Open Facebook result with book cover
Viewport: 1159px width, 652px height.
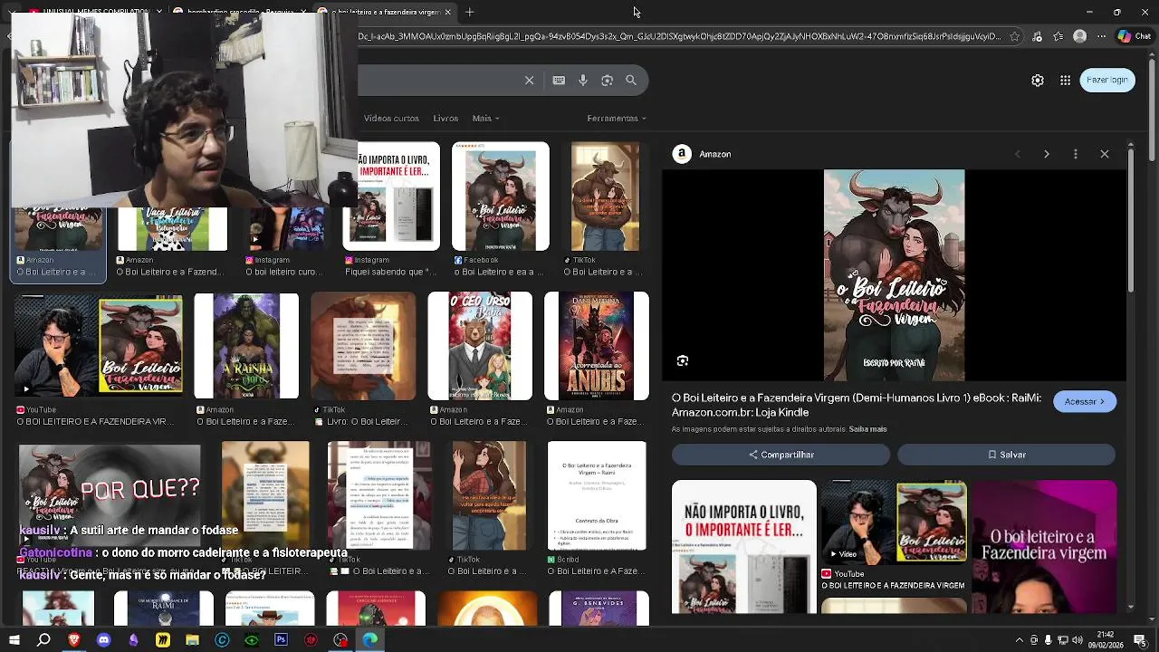[x=501, y=197]
